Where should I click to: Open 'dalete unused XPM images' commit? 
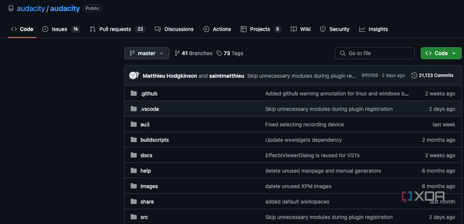pyautogui.click(x=298, y=186)
